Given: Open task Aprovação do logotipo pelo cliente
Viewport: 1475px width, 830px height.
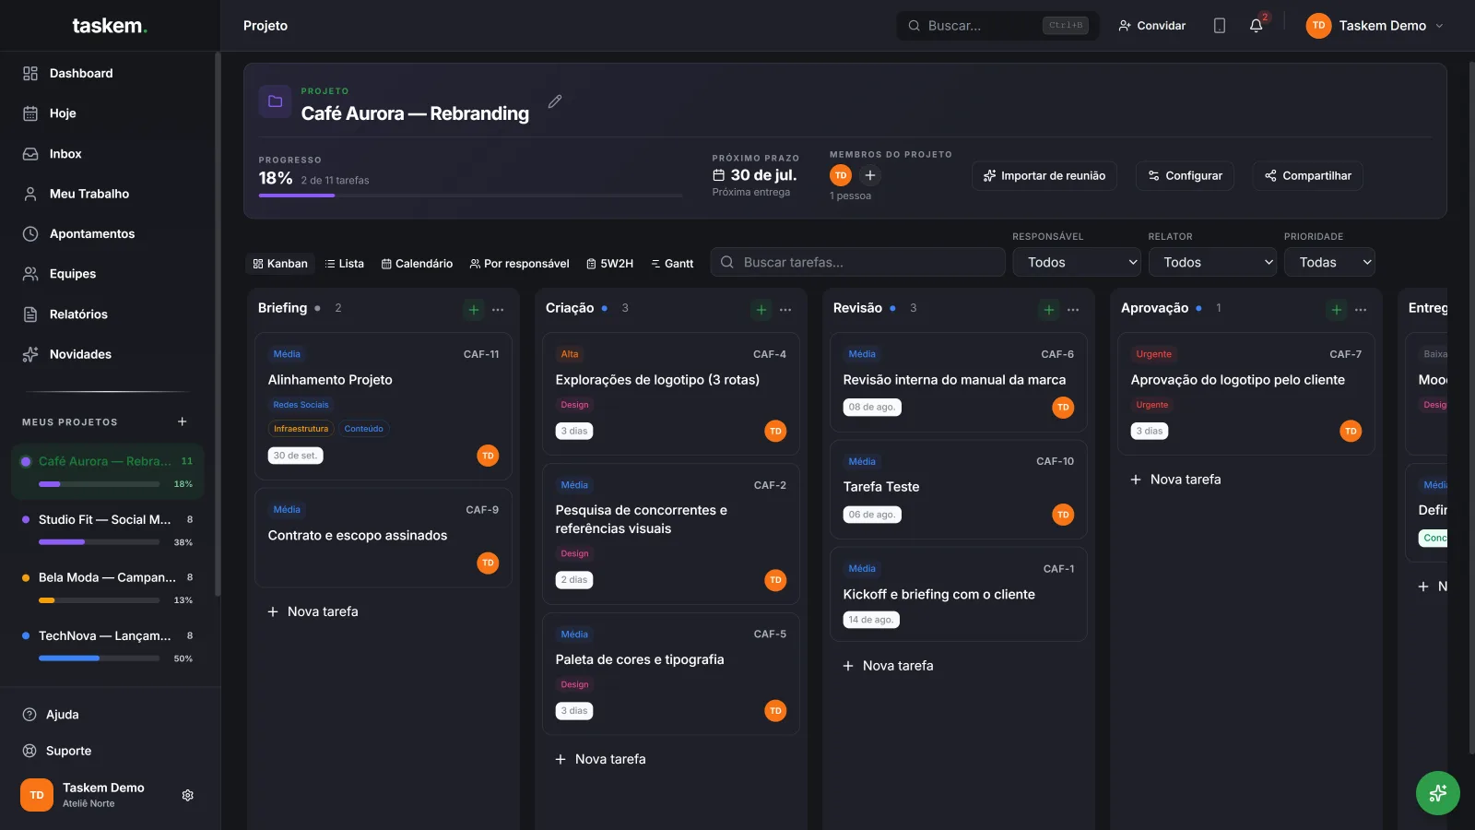Looking at the screenshot, I should point(1246,394).
